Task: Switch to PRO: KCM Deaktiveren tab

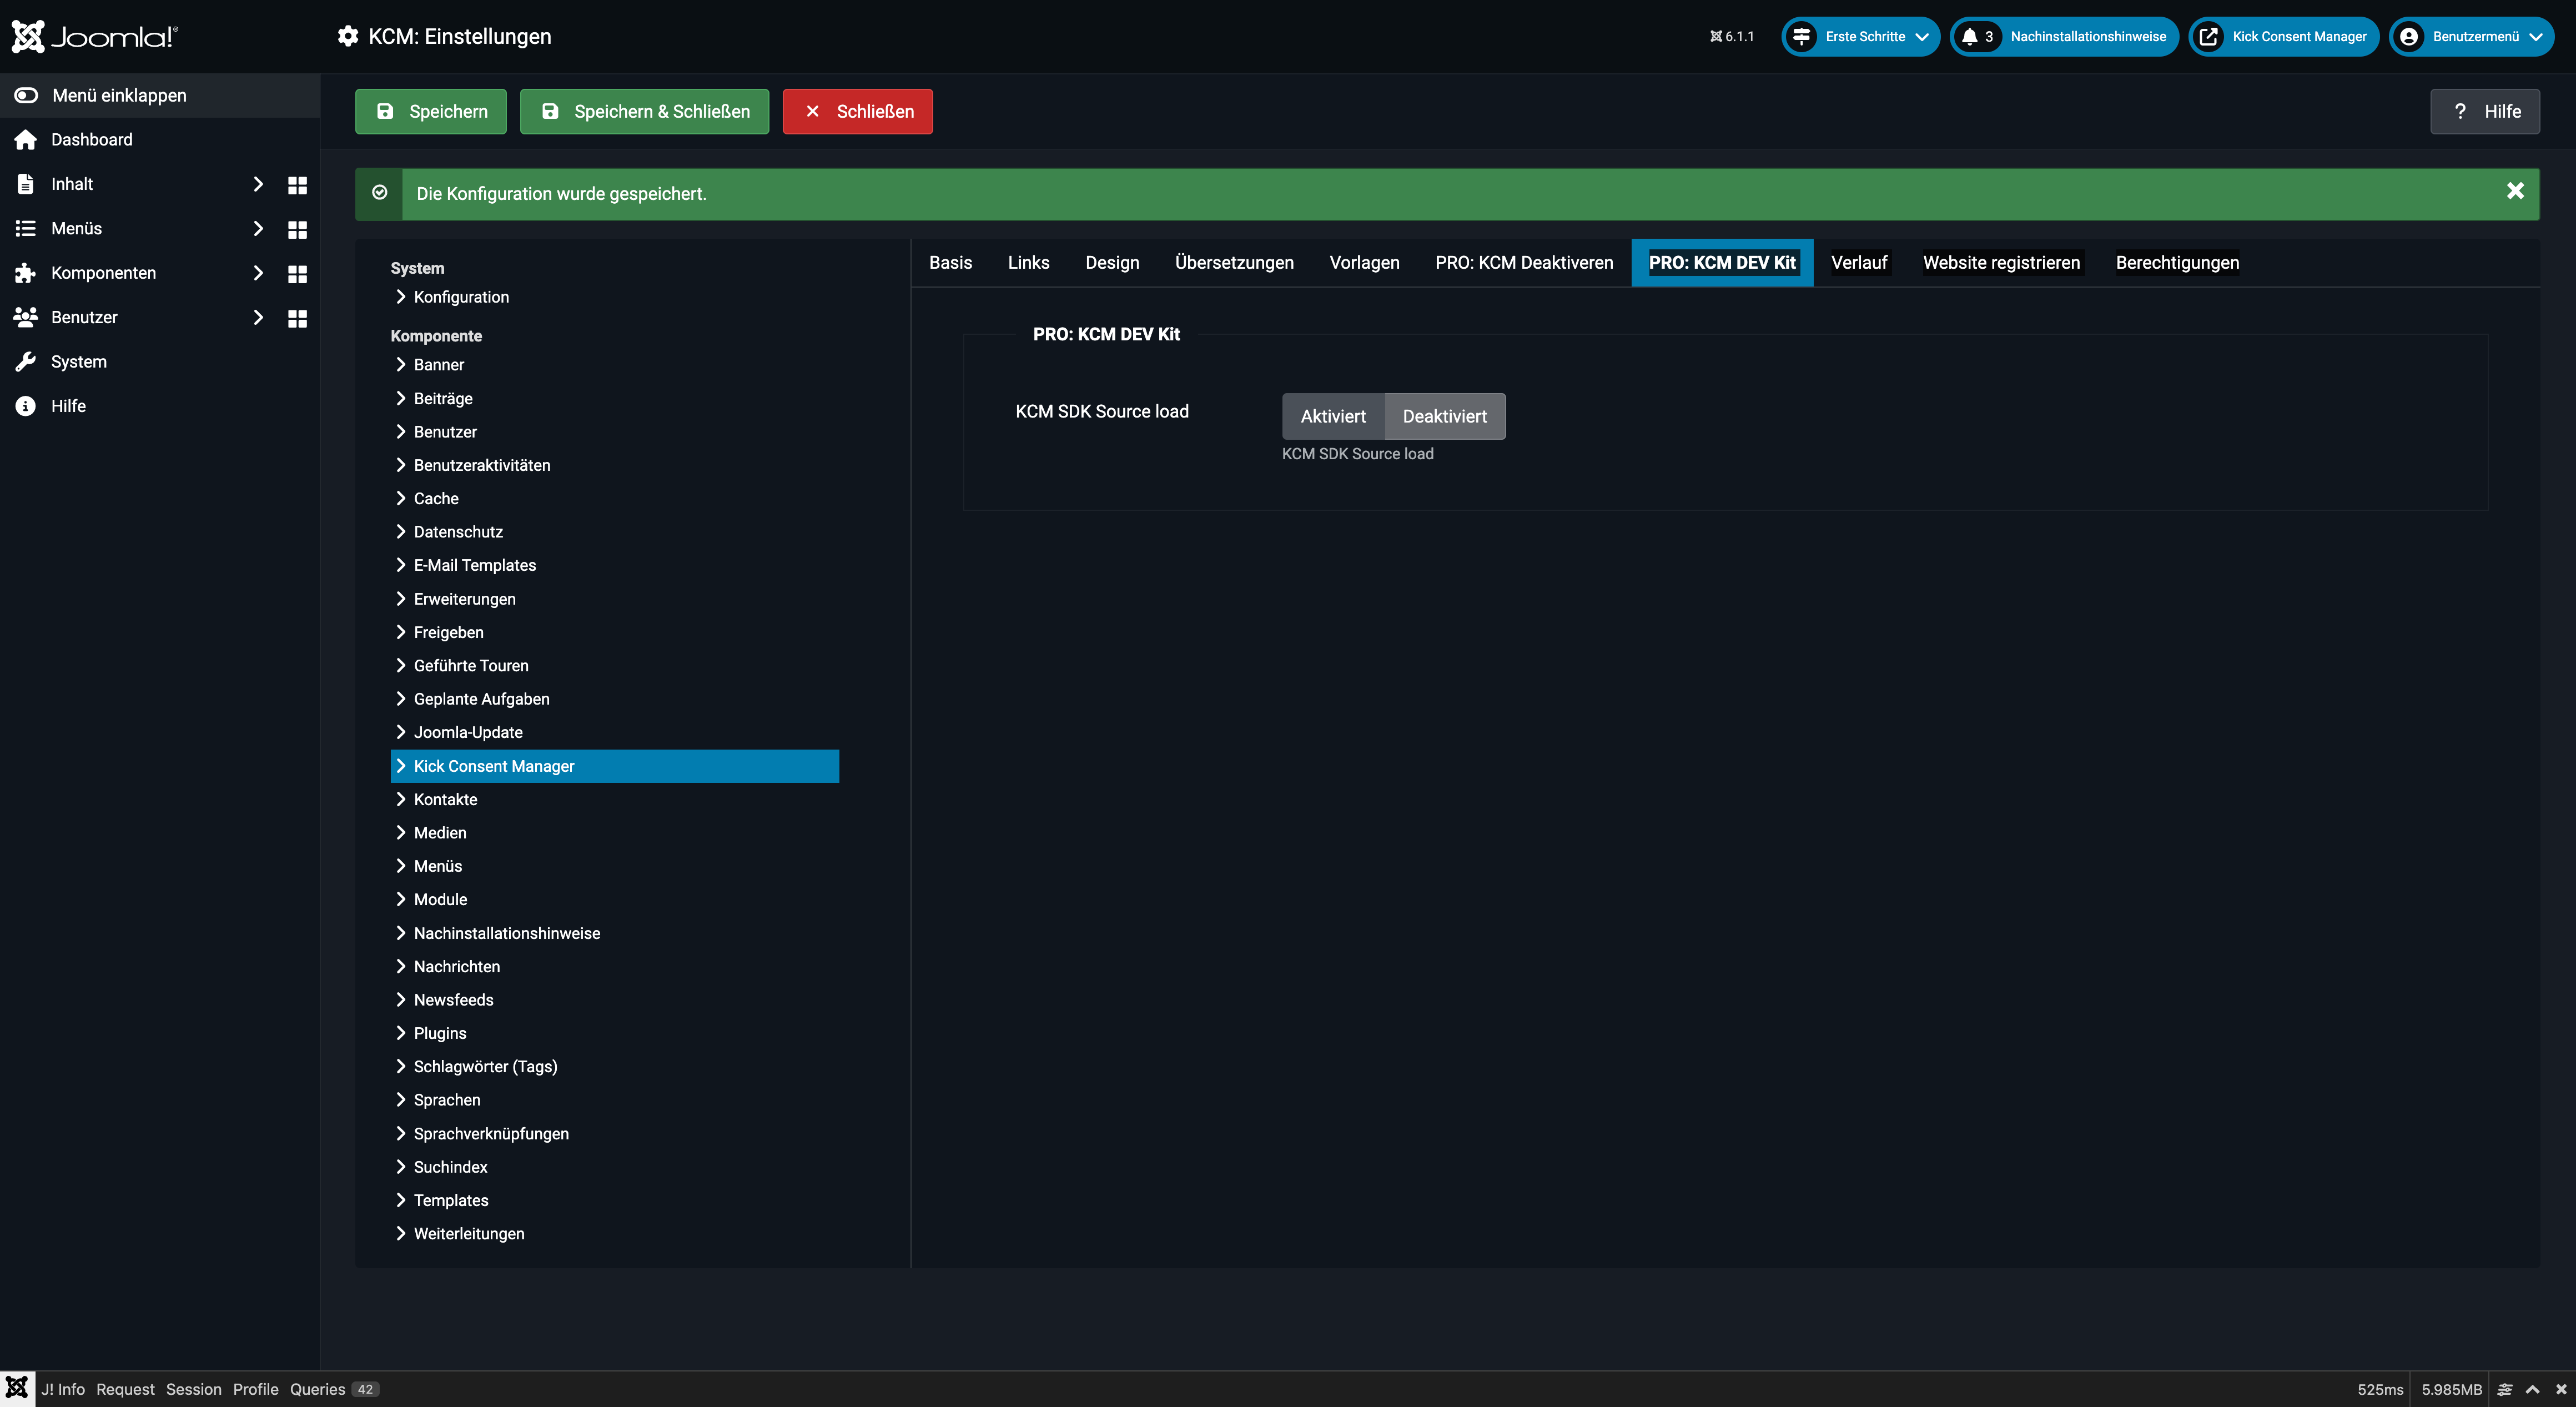Action: click(1524, 263)
